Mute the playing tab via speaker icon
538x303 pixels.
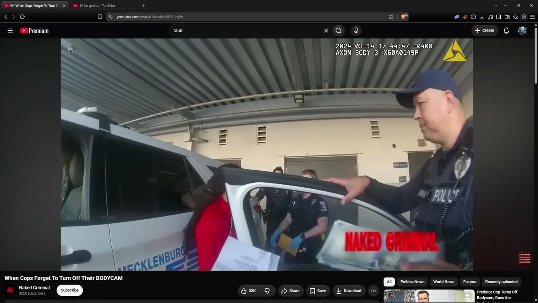12,5
